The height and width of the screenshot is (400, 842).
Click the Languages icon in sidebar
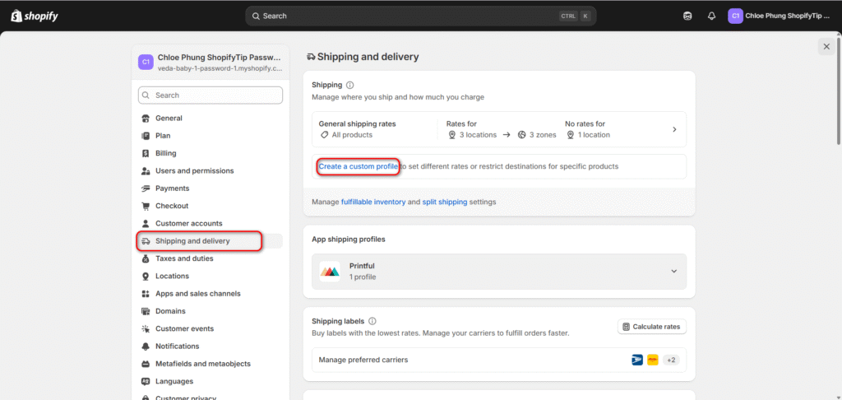(145, 382)
